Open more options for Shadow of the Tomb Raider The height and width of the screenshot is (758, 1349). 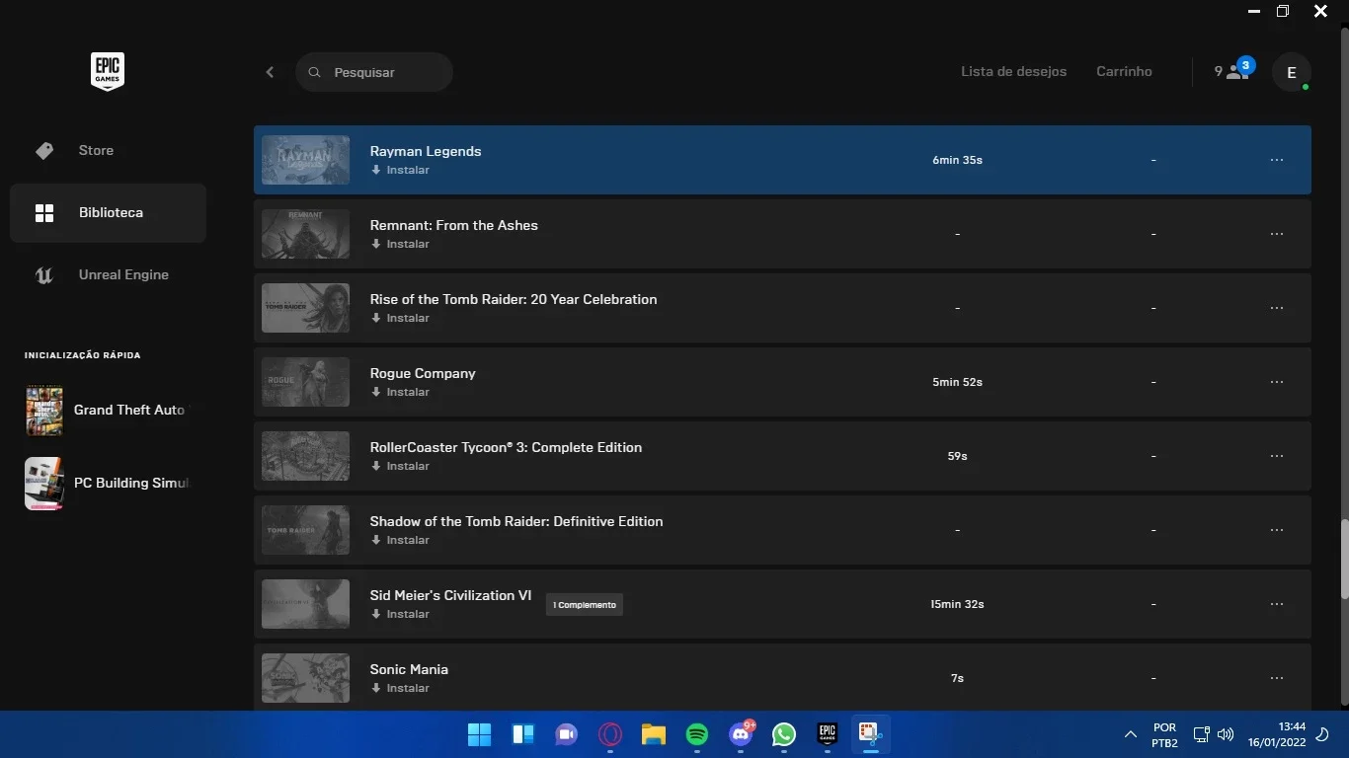[1277, 530]
